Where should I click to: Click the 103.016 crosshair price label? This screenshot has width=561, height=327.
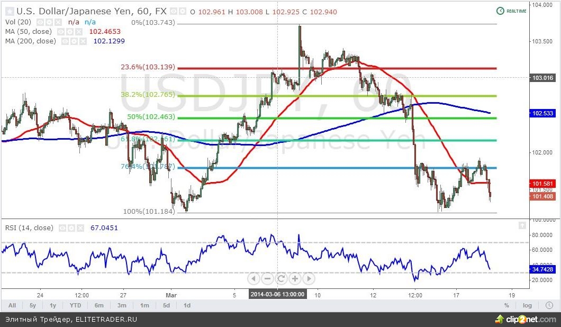(x=542, y=78)
